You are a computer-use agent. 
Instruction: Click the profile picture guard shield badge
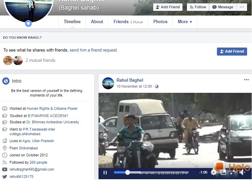[28, 24]
